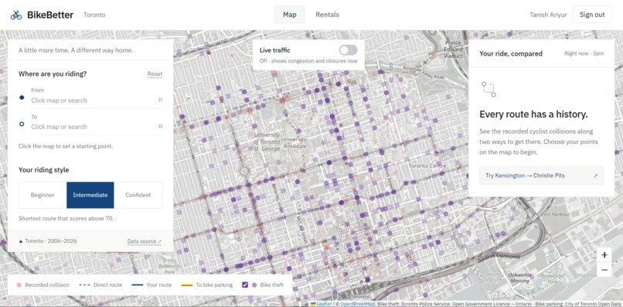Switch to the Rentals tab
This screenshot has width=623, height=307.
pyautogui.click(x=328, y=15)
